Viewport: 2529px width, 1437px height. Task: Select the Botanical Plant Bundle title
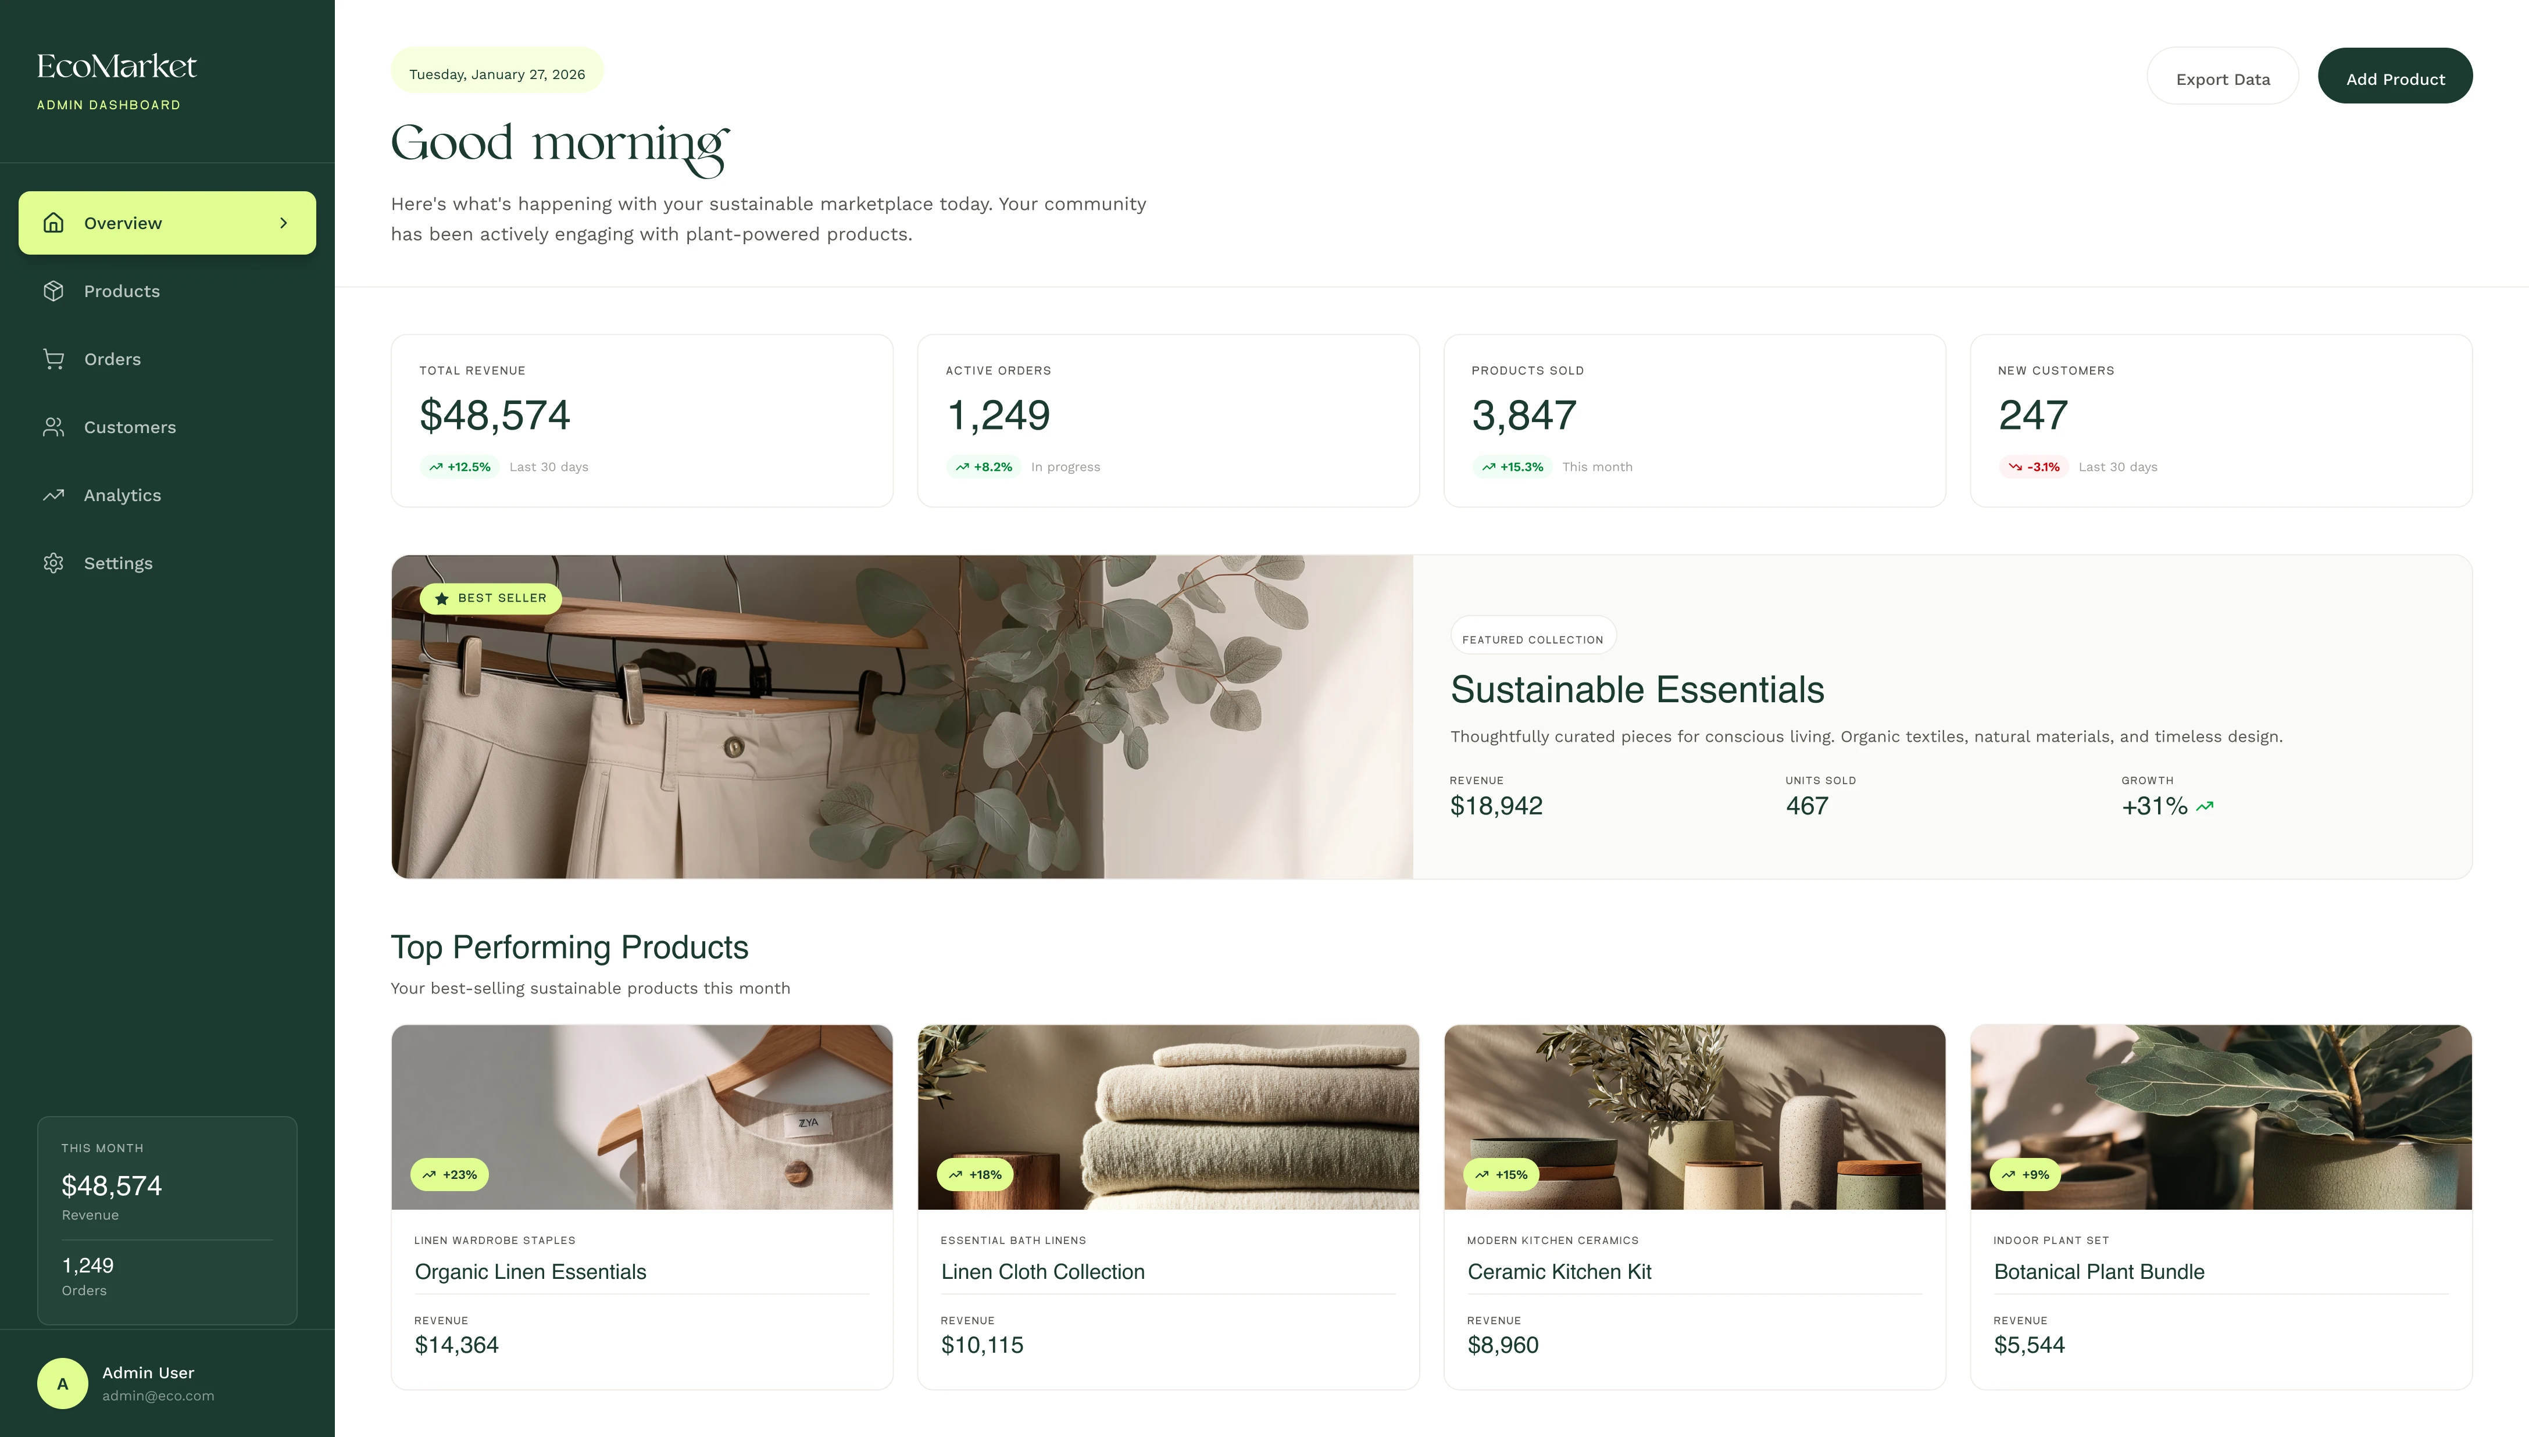2099,1272
